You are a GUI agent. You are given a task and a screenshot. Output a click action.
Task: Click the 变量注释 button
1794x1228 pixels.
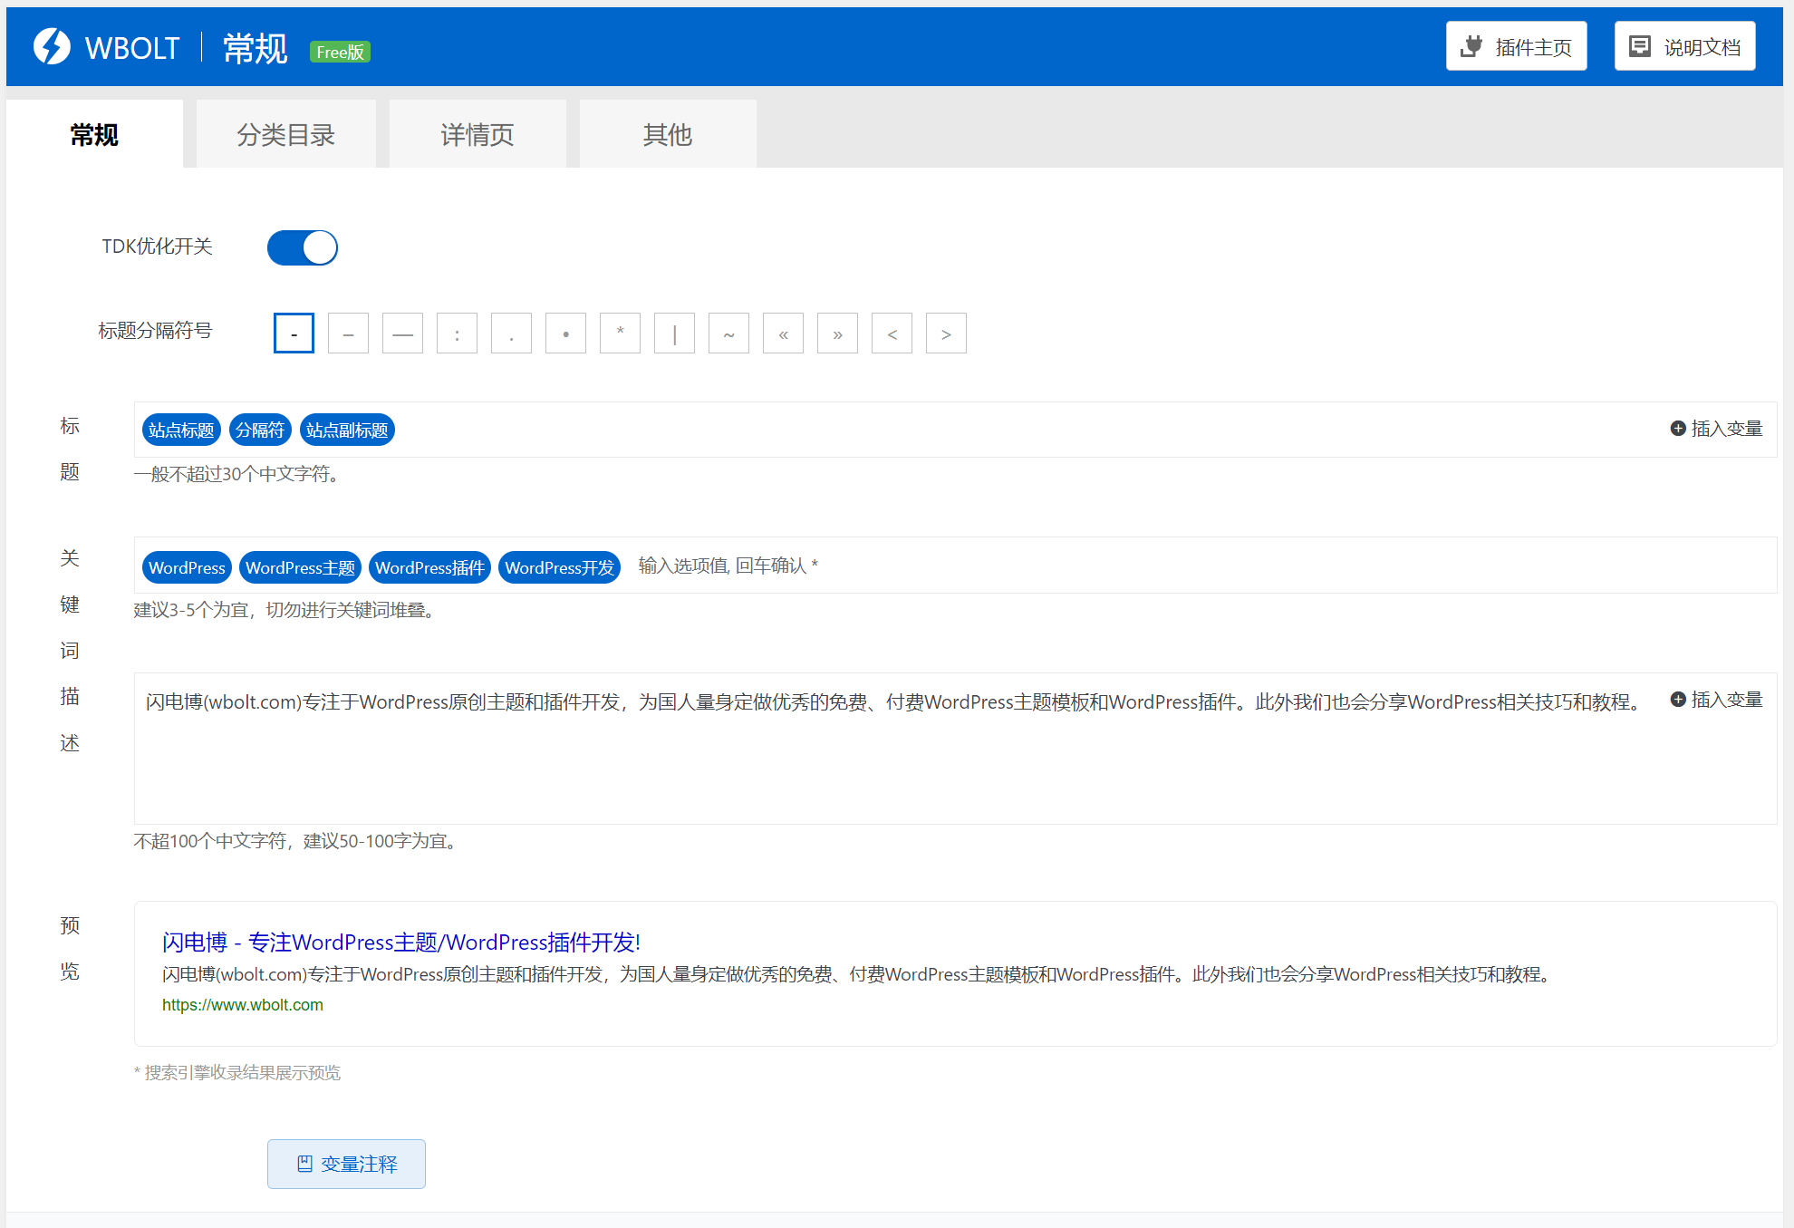(346, 1164)
